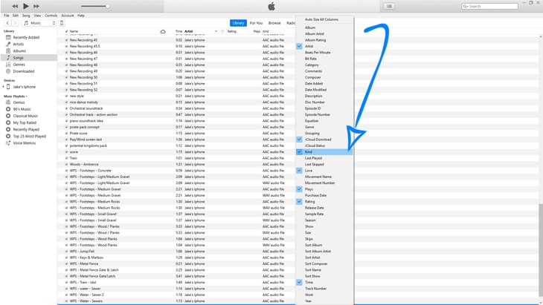Image resolution: width=543 pixels, height=305 pixels.
Task: Open the Song menu
Action: pyautogui.click(x=26, y=16)
